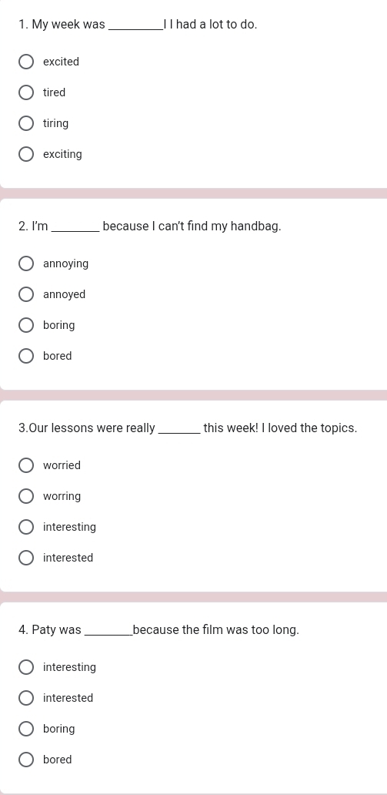Choose 'interesting' for Paty question 4
387x795 pixels.
point(26,667)
